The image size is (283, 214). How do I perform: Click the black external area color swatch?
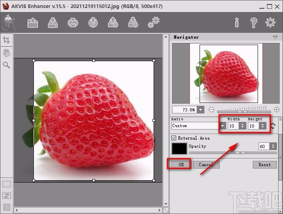point(179,148)
